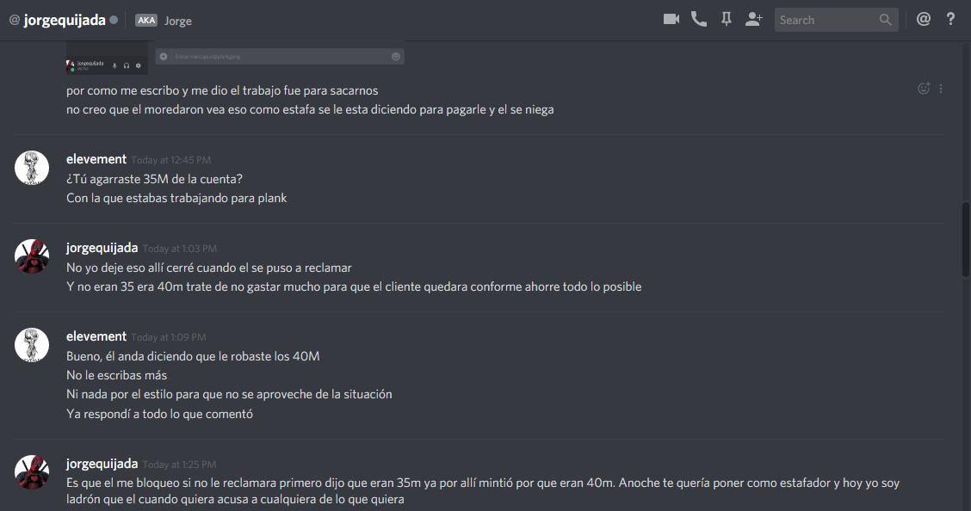Click the AKA badge in header
This screenshot has height=511, width=971.
(146, 21)
